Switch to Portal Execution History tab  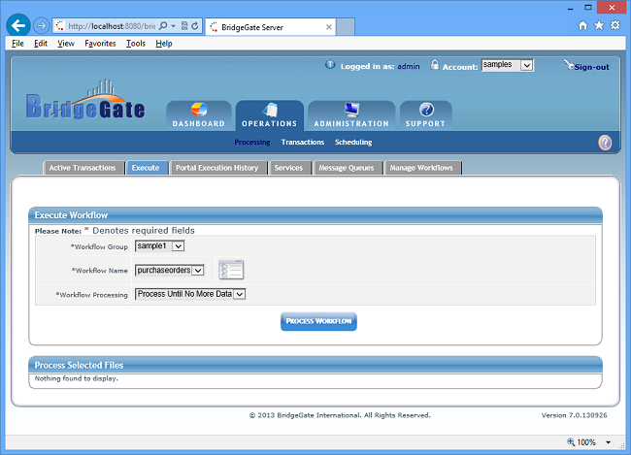click(216, 168)
